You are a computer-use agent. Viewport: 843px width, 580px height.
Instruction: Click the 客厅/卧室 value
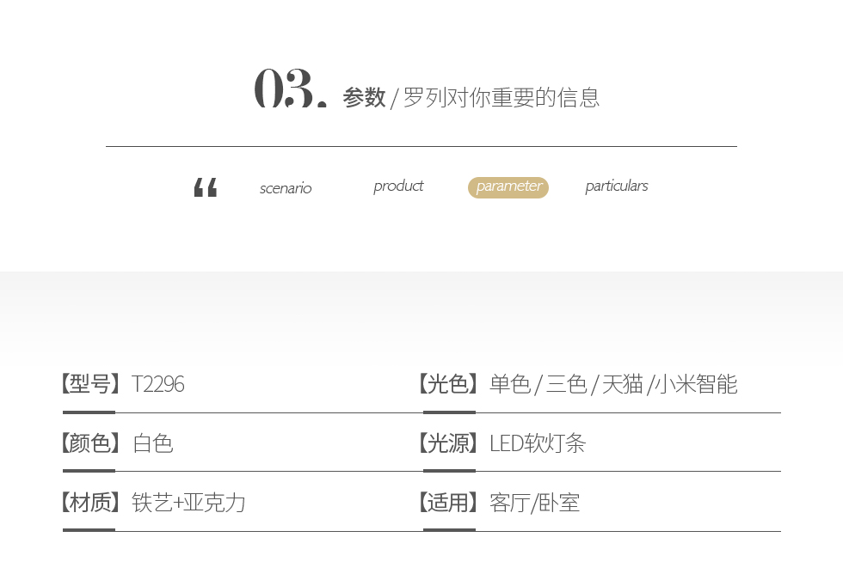point(534,504)
